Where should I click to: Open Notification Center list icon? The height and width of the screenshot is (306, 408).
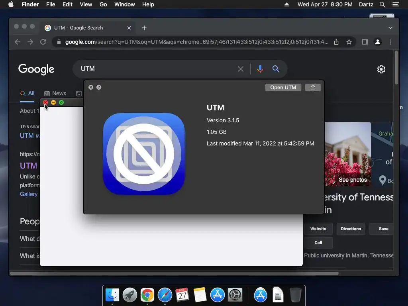395,4
